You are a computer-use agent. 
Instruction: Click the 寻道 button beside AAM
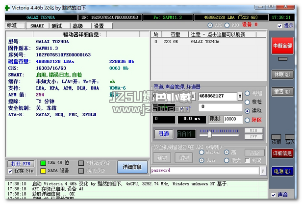164,134
